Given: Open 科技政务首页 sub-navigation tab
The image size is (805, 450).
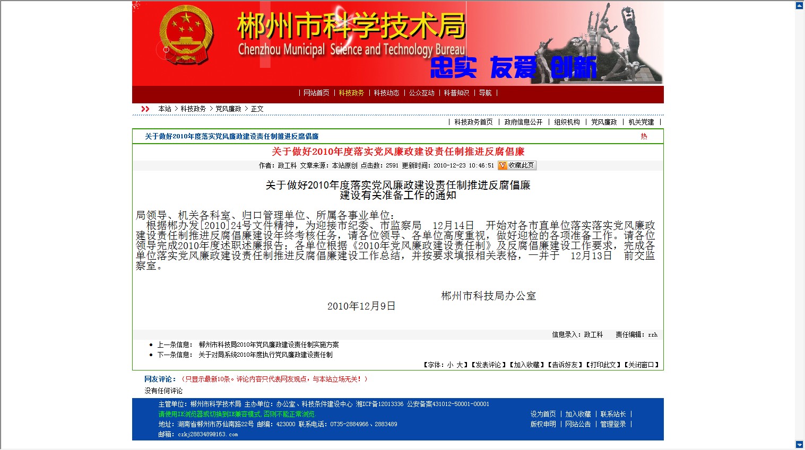Looking at the screenshot, I should [473, 122].
